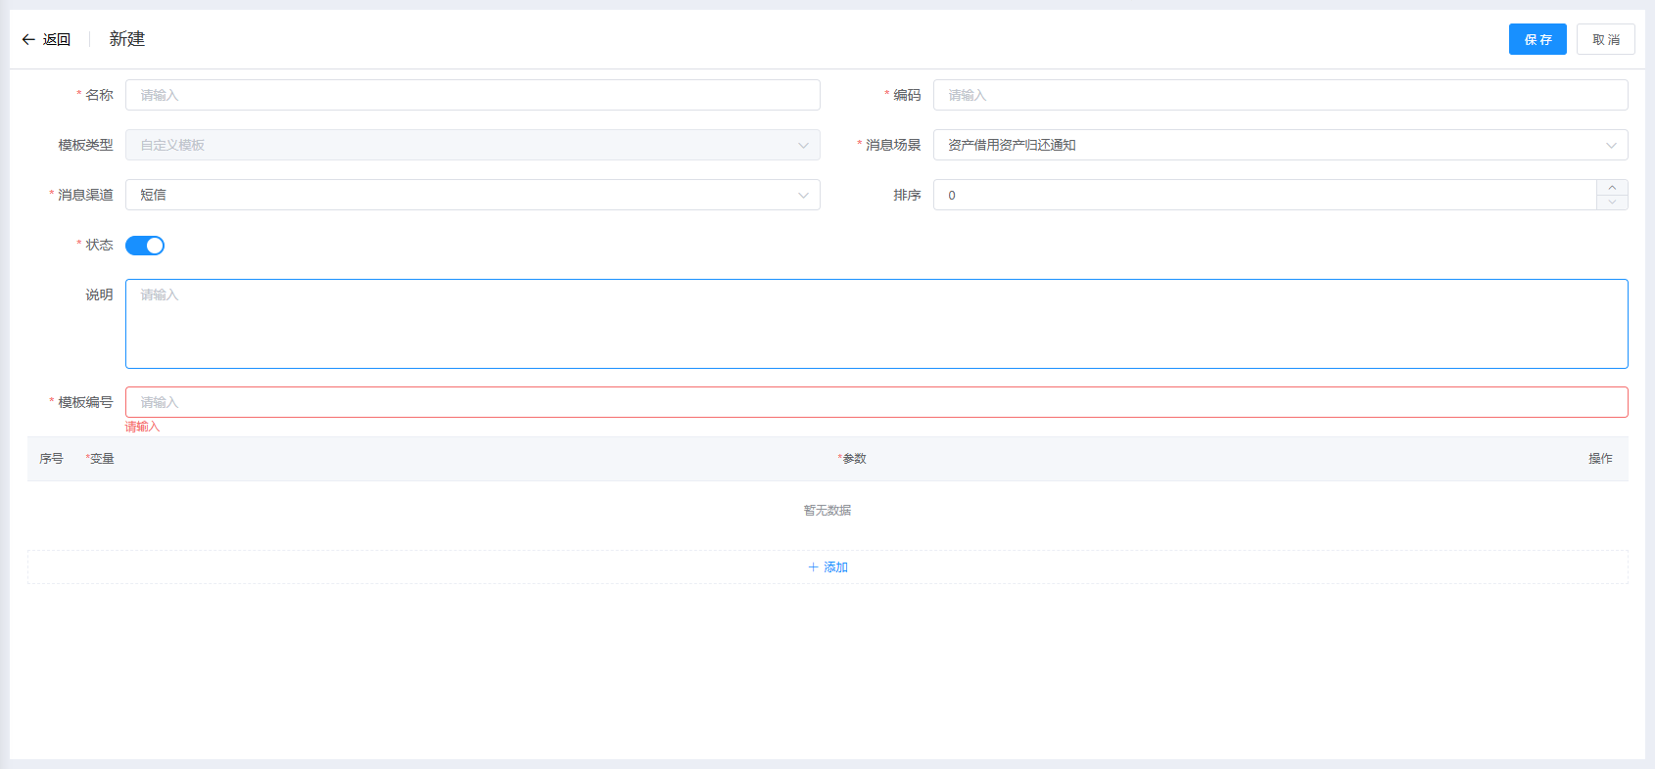1655x769 pixels.
Task: Expand the 消息场景 dropdown
Action: 1279,145
